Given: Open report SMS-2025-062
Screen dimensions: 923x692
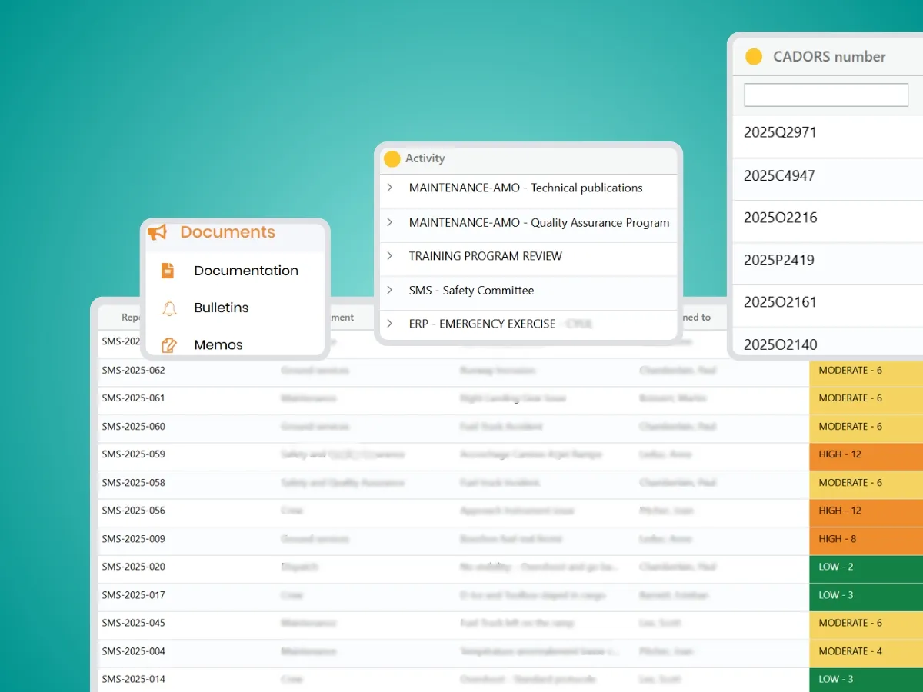Looking at the screenshot, I should [133, 371].
